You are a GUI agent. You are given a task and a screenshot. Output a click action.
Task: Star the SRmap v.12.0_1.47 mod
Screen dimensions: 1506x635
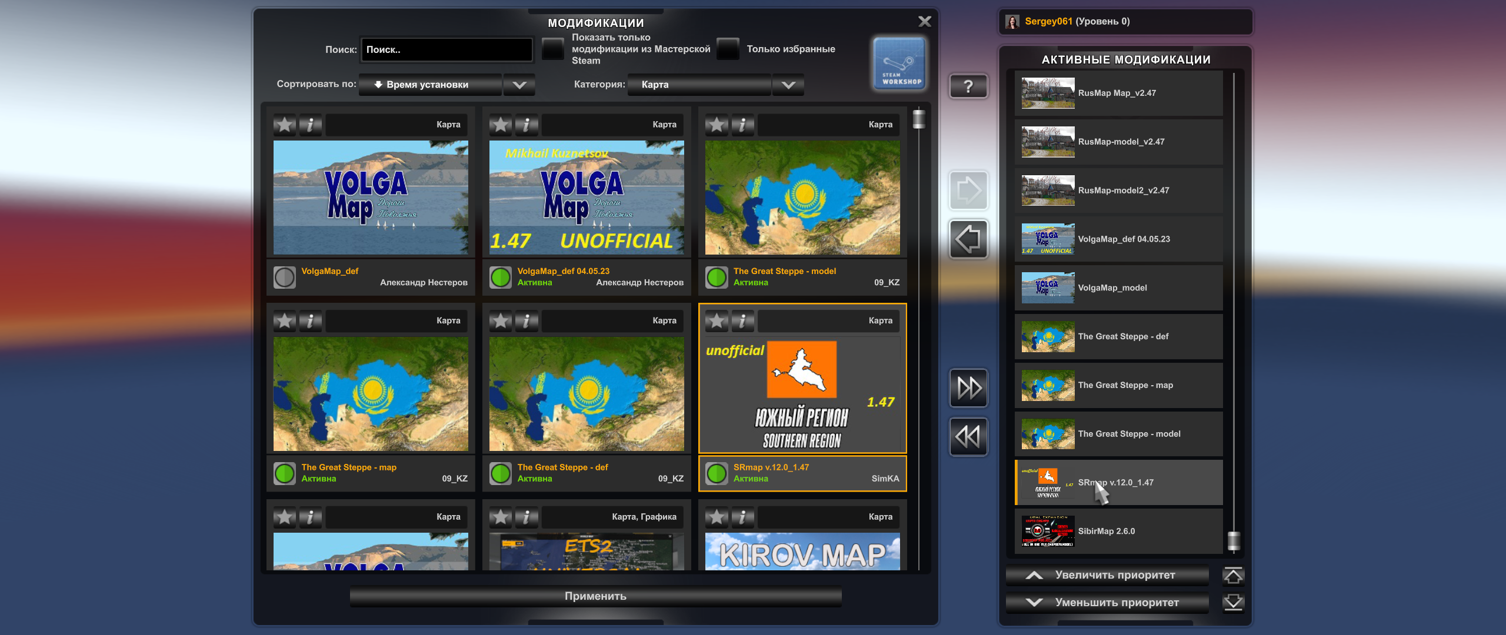pos(717,321)
